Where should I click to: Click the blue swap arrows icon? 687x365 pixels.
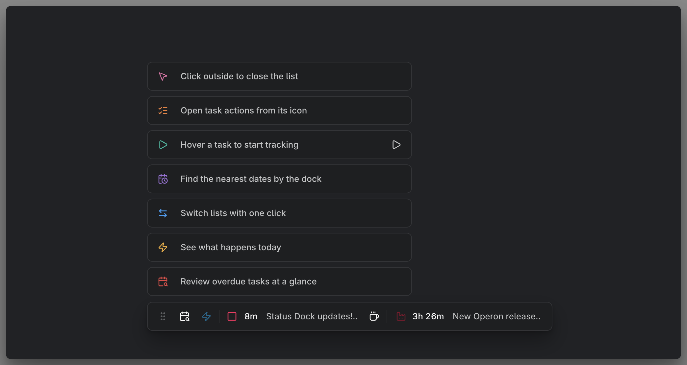coord(163,213)
